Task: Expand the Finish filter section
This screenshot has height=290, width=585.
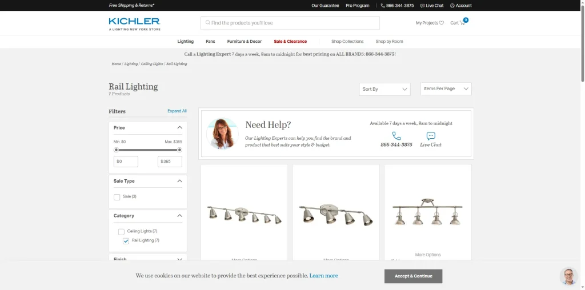Action: [x=179, y=259]
